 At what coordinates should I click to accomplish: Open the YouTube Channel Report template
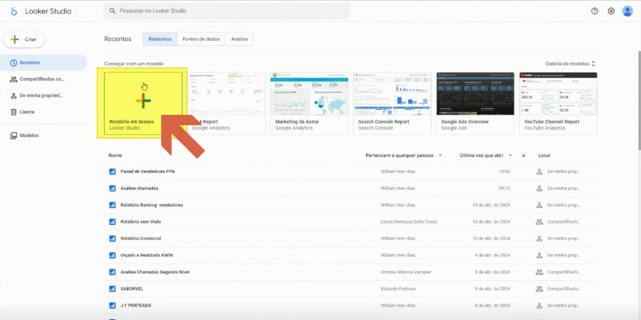coord(558,104)
